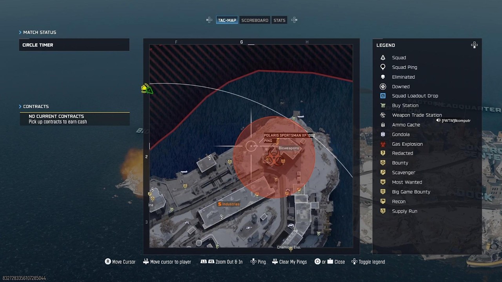Click the Eliminated skull icon in the legend
Image resolution: width=502 pixels, height=282 pixels.
383,77
